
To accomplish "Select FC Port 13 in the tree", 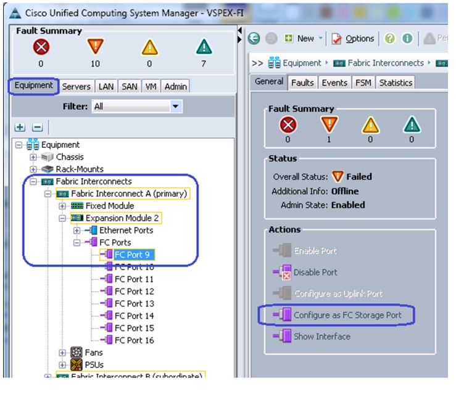I will 135,304.
